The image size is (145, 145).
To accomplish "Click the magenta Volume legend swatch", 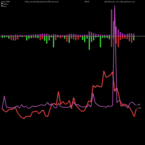I will pos(2,3).
